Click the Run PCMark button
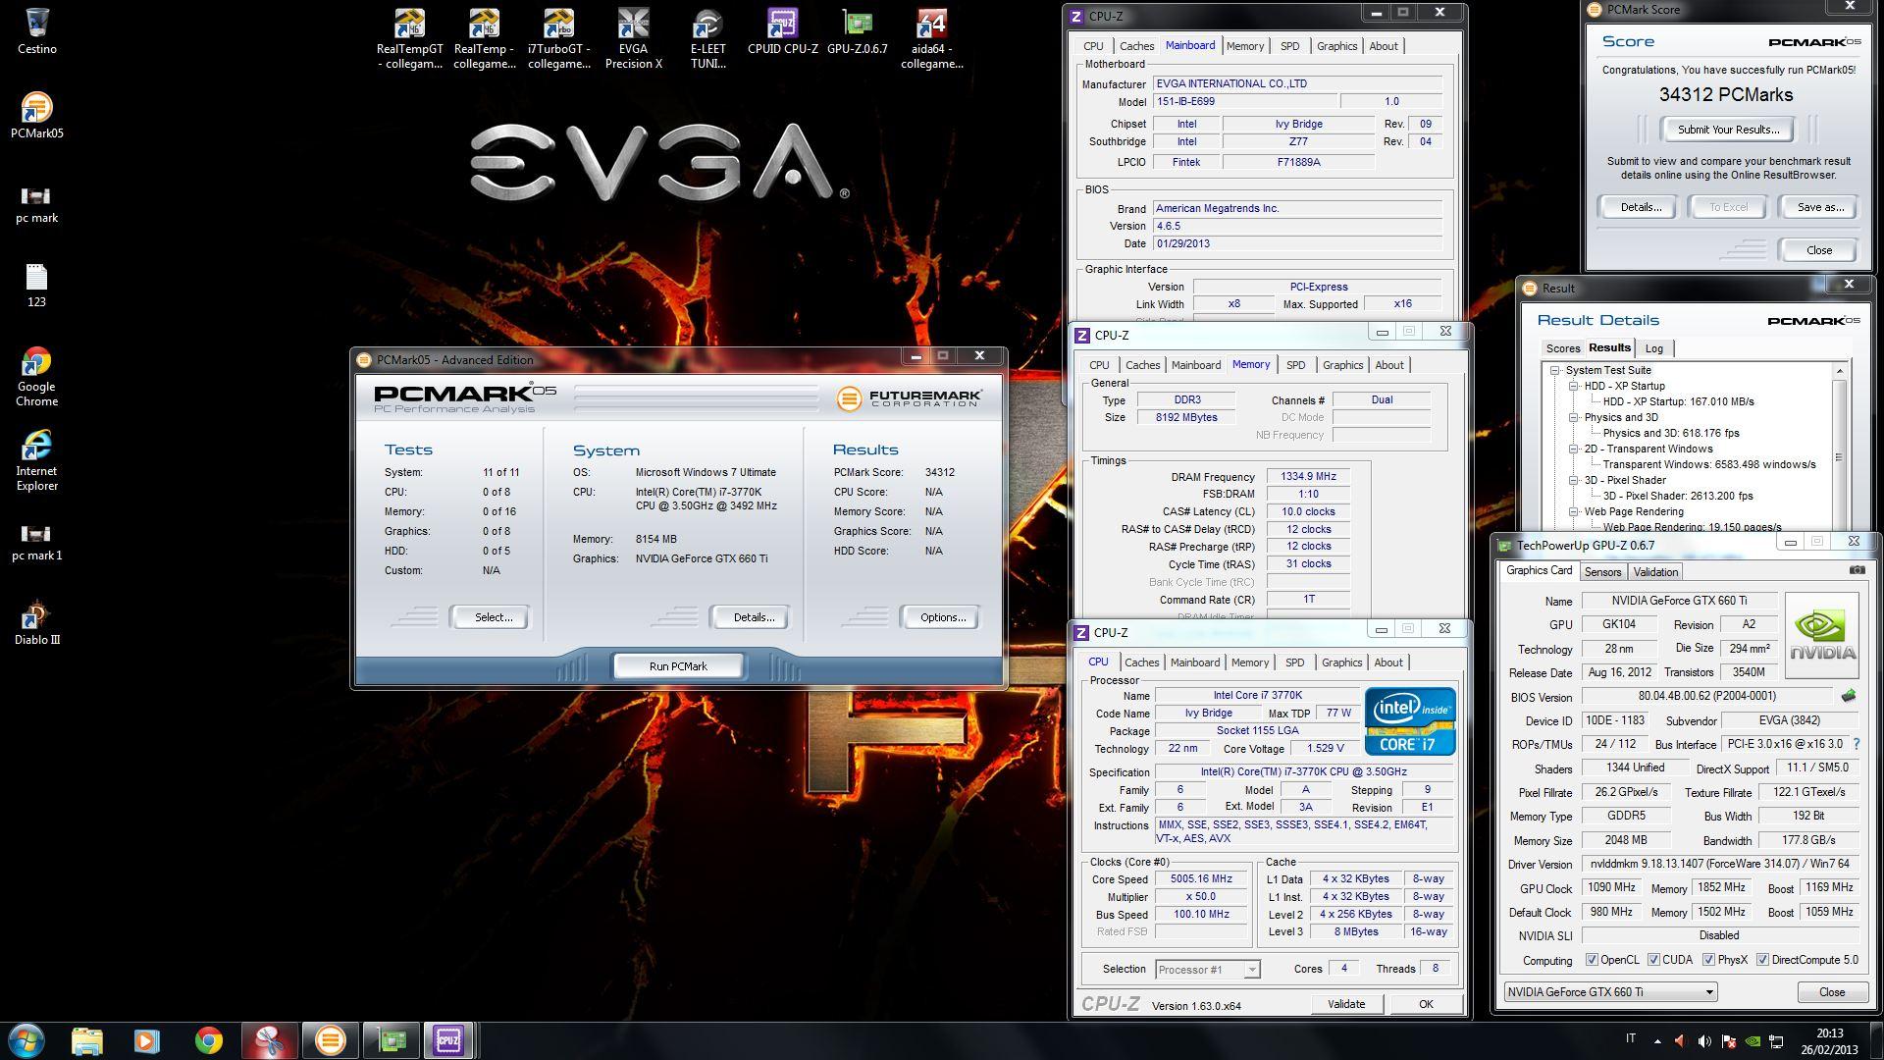The height and width of the screenshot is (1060, 1884). pos(678,665)
